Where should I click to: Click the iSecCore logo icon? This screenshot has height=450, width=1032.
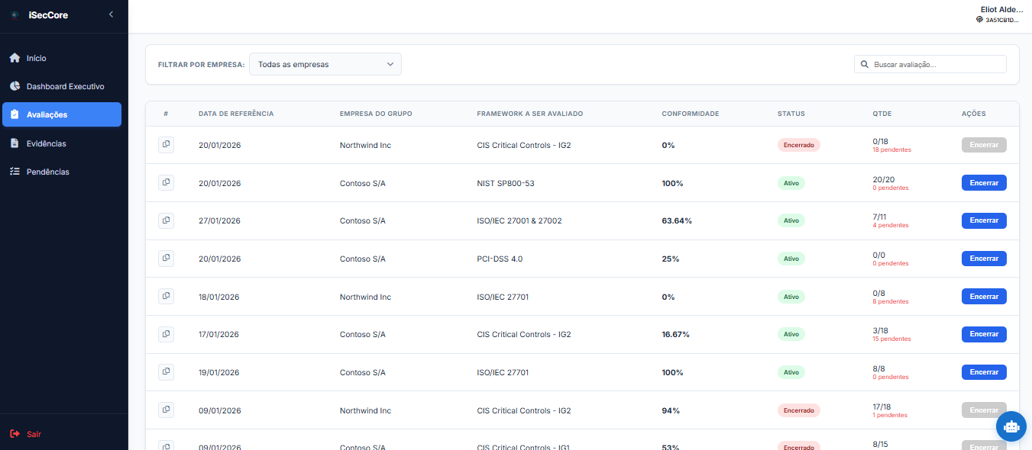[15, 15]
